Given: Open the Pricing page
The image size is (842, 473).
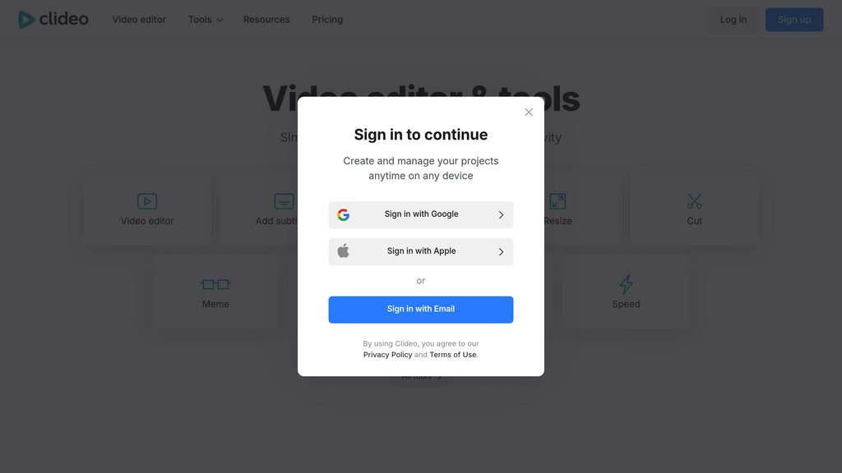Looking at the screenshot, I should coord(327,20).
